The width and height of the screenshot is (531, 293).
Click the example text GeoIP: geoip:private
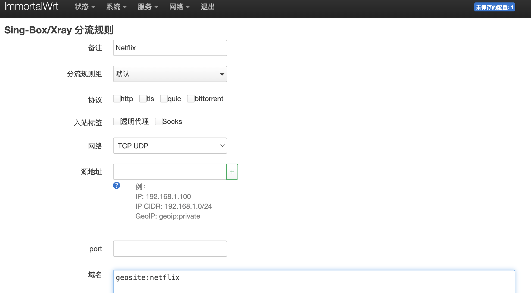[x=168, y=216]
